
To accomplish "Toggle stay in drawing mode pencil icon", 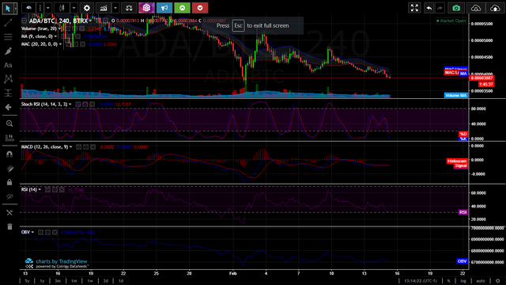I will pos(9,169).
